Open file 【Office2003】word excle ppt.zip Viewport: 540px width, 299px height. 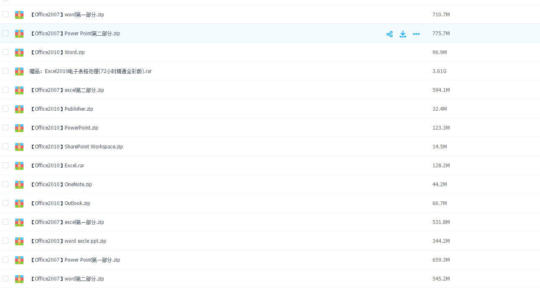[68, 241]
